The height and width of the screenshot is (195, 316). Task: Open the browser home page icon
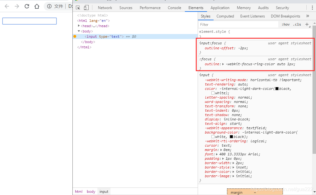click(37, 6)
